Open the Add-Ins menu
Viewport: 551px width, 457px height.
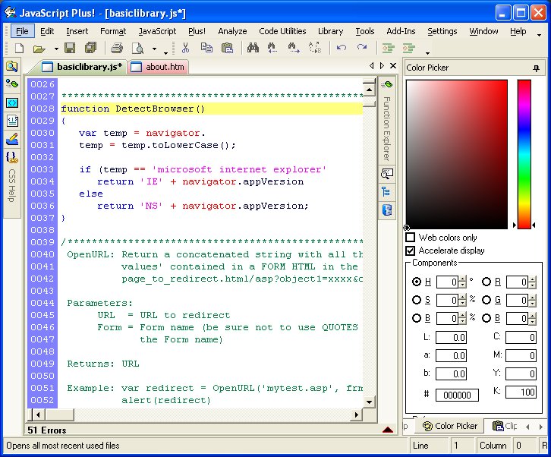pos(401,31)
